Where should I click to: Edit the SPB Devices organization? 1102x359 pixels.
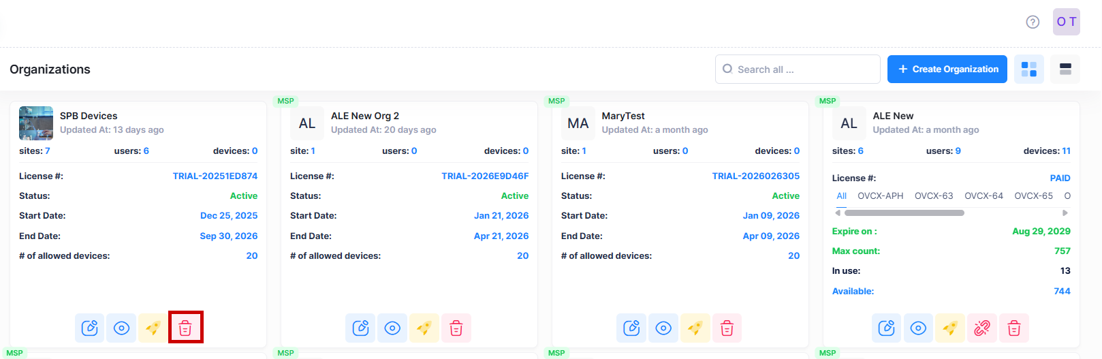[x=90, y=328]
